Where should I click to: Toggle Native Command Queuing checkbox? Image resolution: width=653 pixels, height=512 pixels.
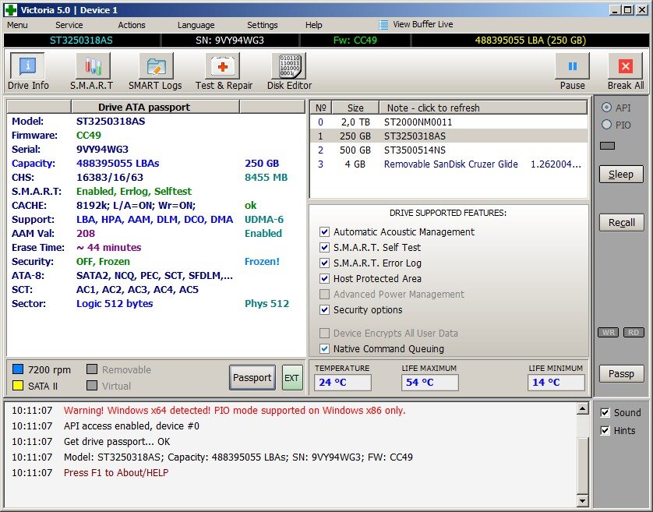coord(324,348)
